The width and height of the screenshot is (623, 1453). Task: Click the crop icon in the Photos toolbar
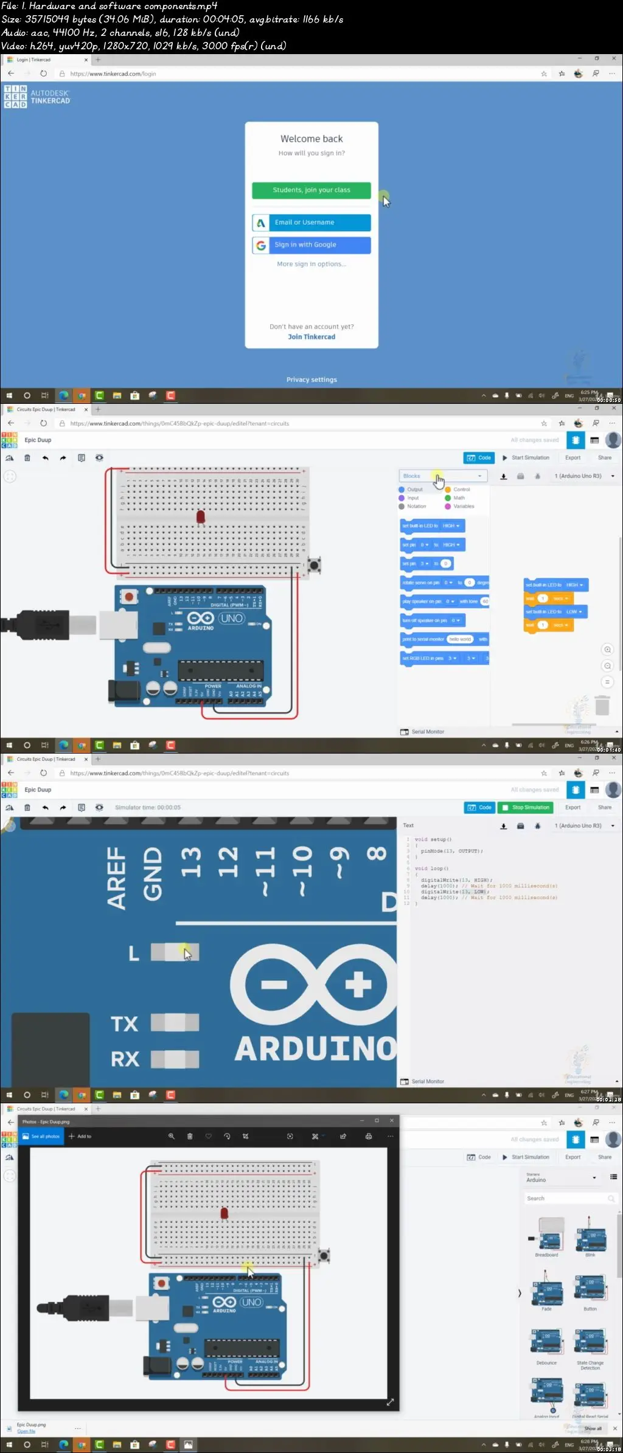coord(246,1136)
